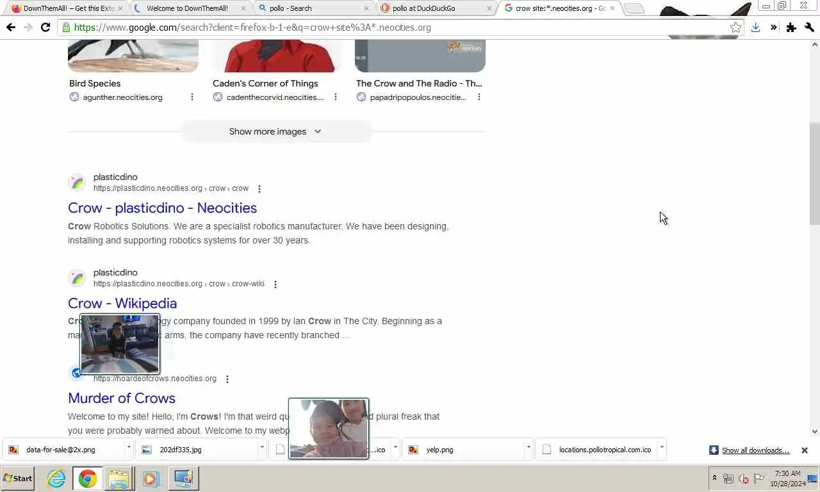
Task: Open the downloads arrow icon in toolbar
Action: (x=756, y=28)
